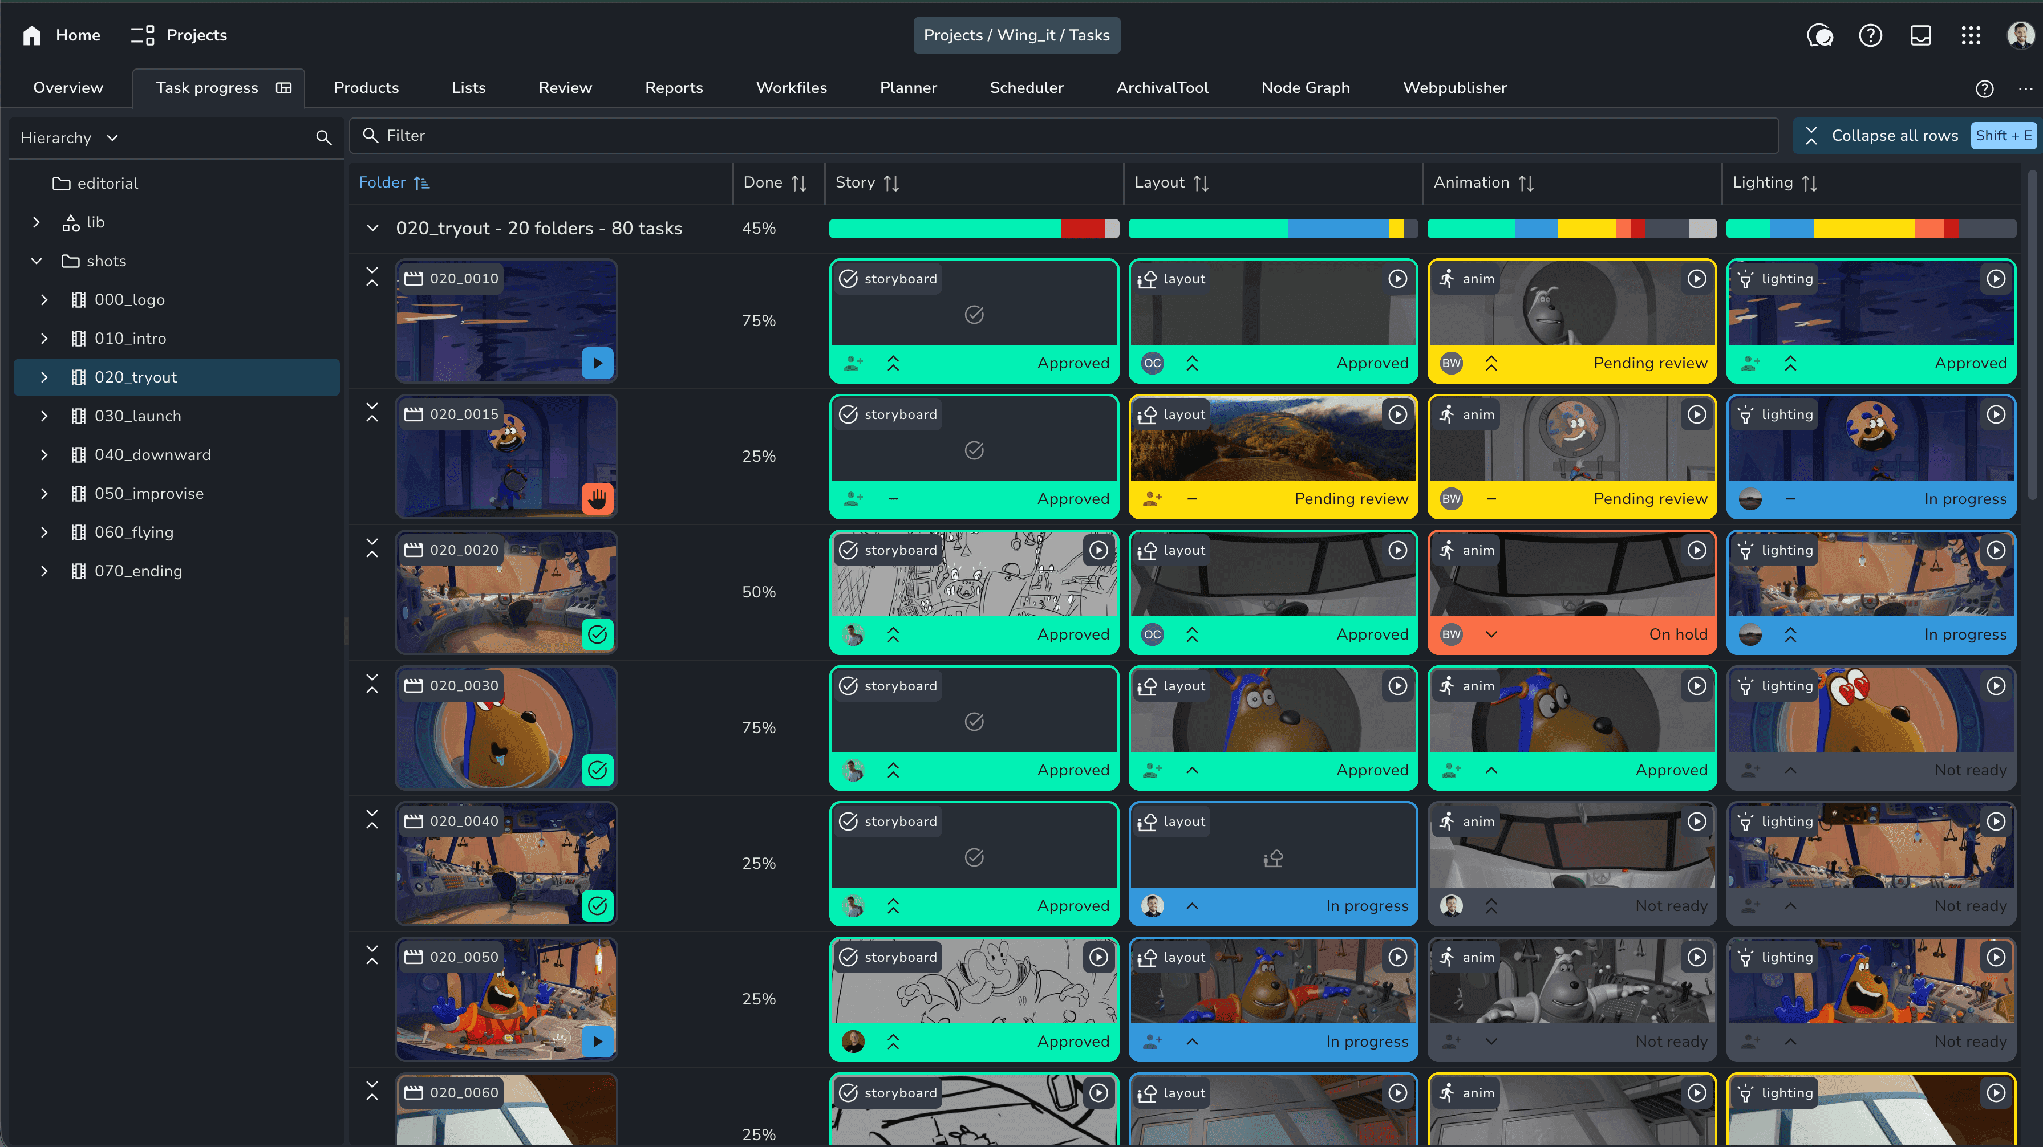Toggle the 020_0050 row collapse control
Screen dimensions: 2043x1147
pos(372,955)
